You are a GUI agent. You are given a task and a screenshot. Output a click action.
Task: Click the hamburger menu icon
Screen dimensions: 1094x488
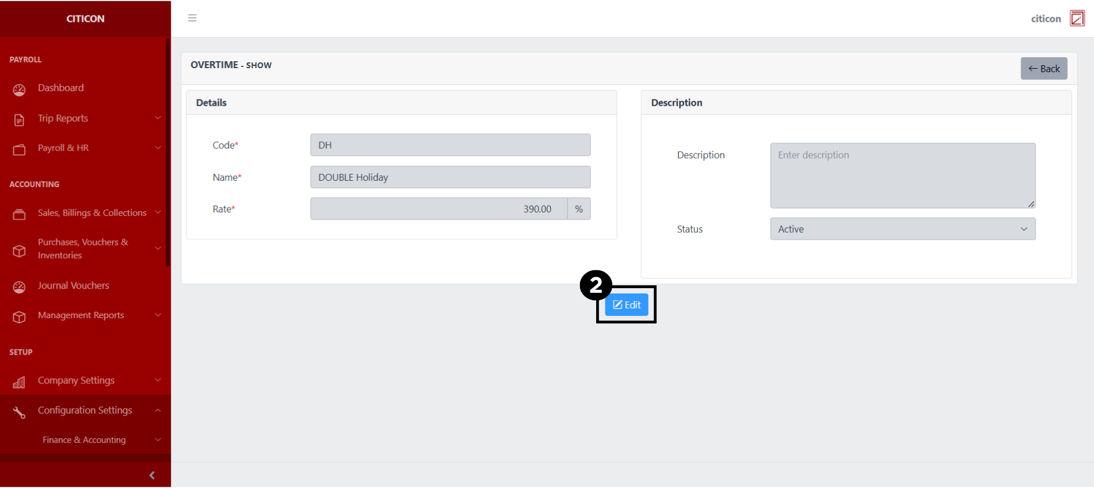pyautogui.click(x=193, y=18)
